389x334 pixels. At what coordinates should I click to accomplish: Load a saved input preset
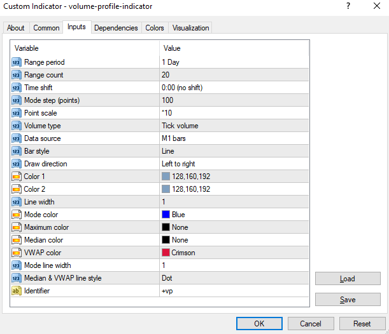tap(348, 279)
